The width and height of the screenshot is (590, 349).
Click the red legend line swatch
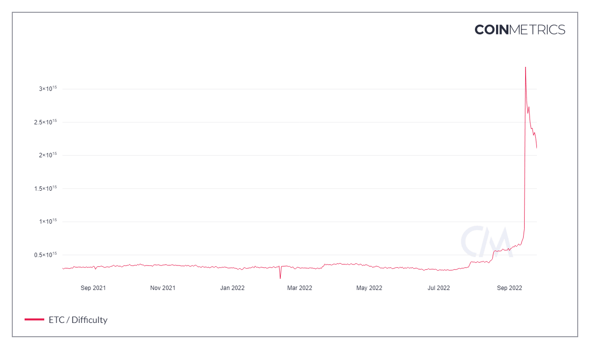point(34,320)
